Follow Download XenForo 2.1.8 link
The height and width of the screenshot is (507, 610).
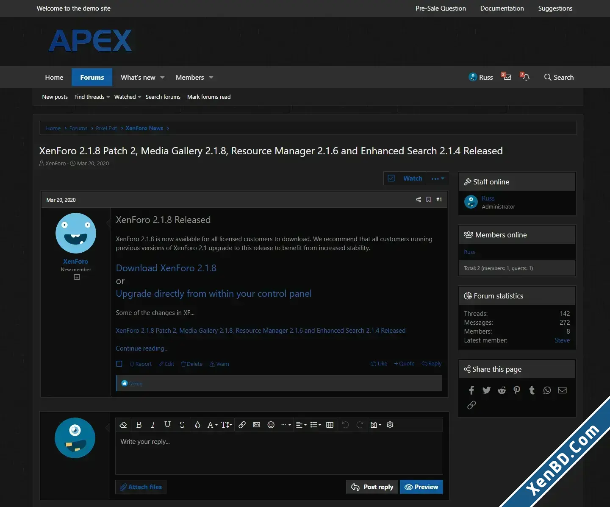click(x=166, y=268)
